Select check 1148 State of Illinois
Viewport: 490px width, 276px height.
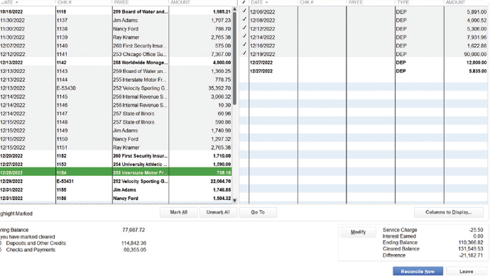pos(116,122)
